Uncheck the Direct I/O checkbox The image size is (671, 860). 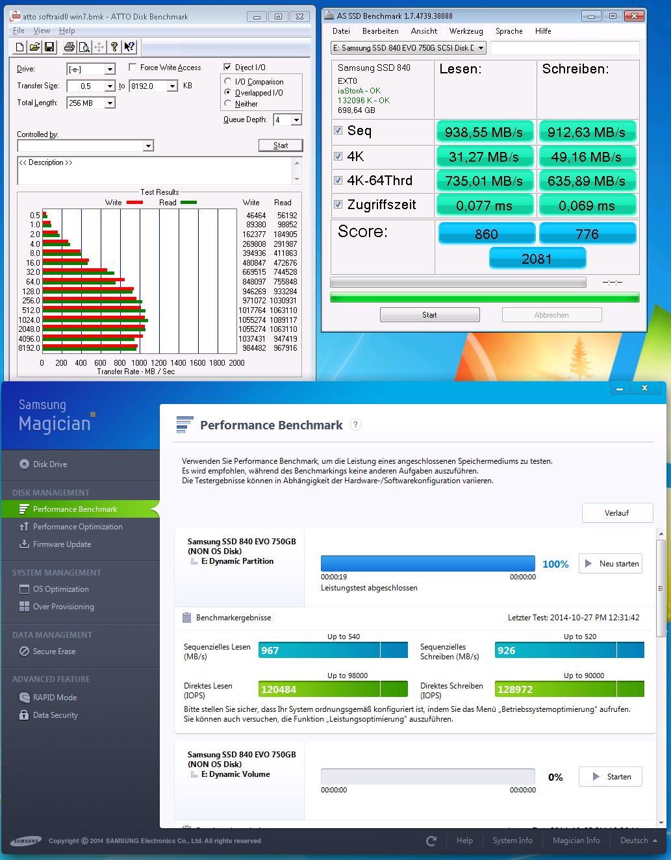227,67
